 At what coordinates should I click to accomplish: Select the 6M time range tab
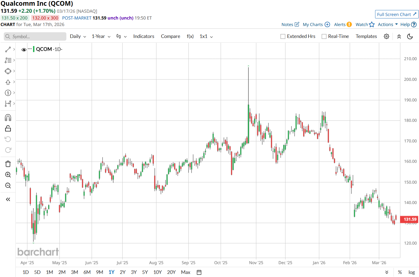point(87,272)
